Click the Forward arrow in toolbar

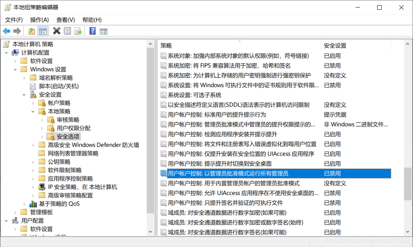click(17, 31)
